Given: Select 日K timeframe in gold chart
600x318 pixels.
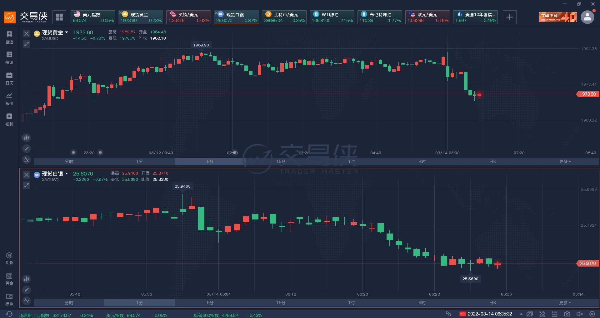Looking at the screenshot, I should [493, 161].
